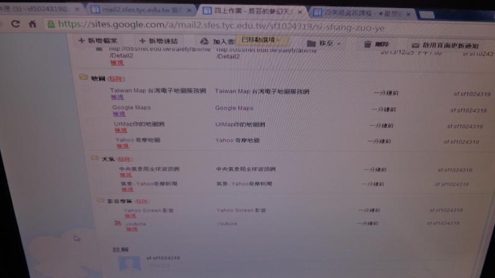Image resolution: width=495 pixels, height=278 pixels.
Task: Close the 四年級資訊課程 tab
Action: click(408, 14)
